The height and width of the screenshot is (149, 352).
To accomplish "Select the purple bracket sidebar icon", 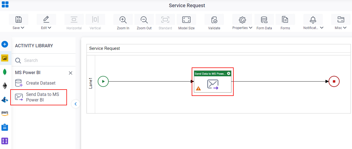I will tap(5, 141).
